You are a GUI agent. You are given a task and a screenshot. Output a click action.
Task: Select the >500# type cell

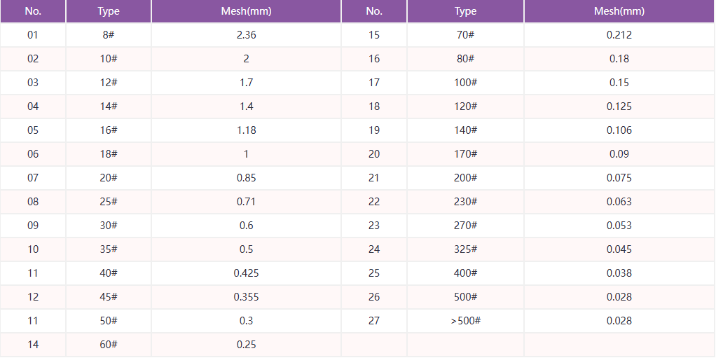pyautogui.click(x=465, y=321)
